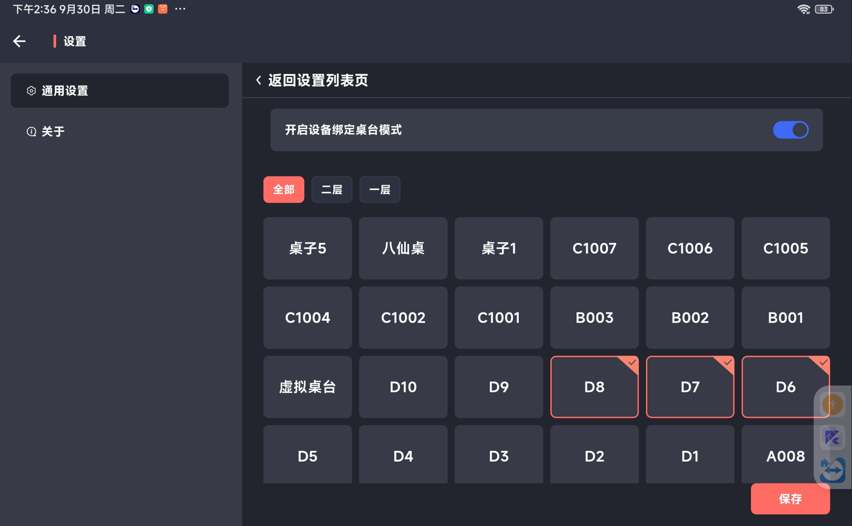Show more notifications via the three dots
Viewport: 852px width, 526px height.
pyautogui.click(x=180, y=9)
